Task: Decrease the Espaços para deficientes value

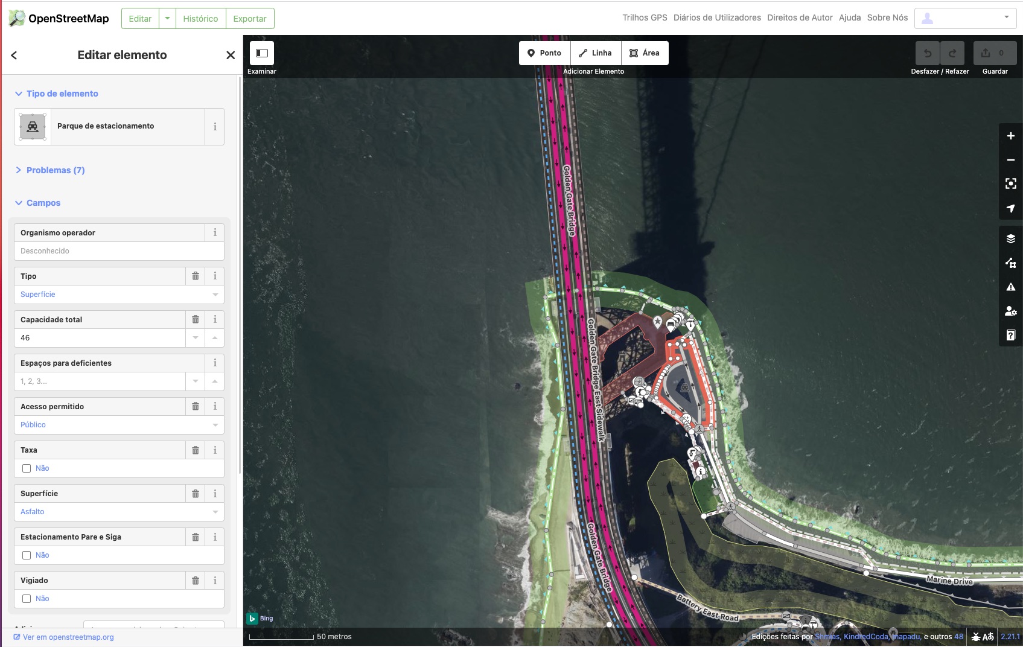Action: [196, 381]
